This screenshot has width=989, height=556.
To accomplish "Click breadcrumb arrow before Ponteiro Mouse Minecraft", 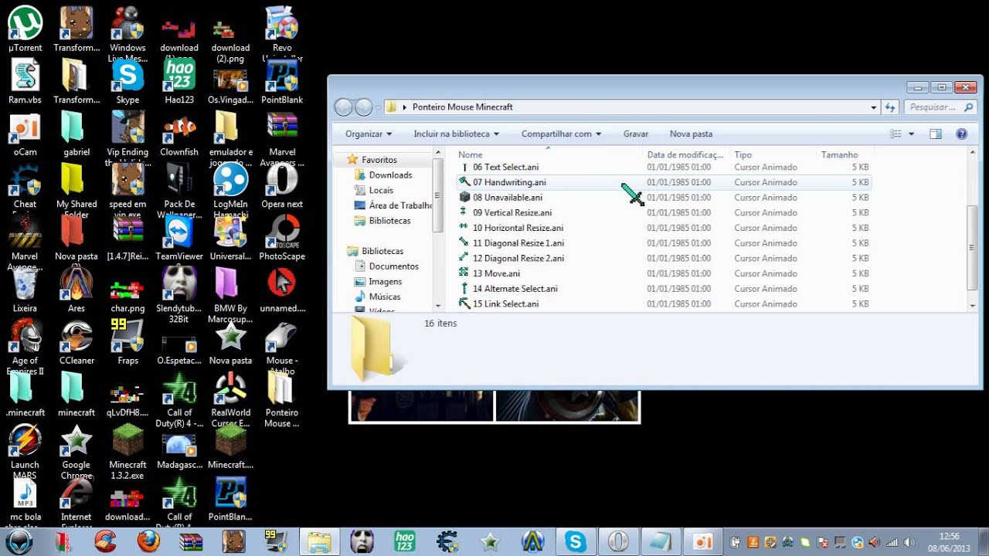I will tap(405, 107).
